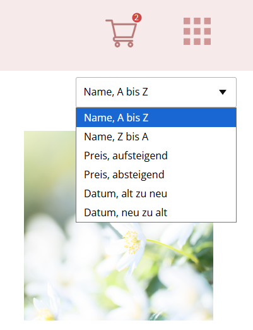
Task: Switch to the grid view layout
Action: tap(197, 31)
